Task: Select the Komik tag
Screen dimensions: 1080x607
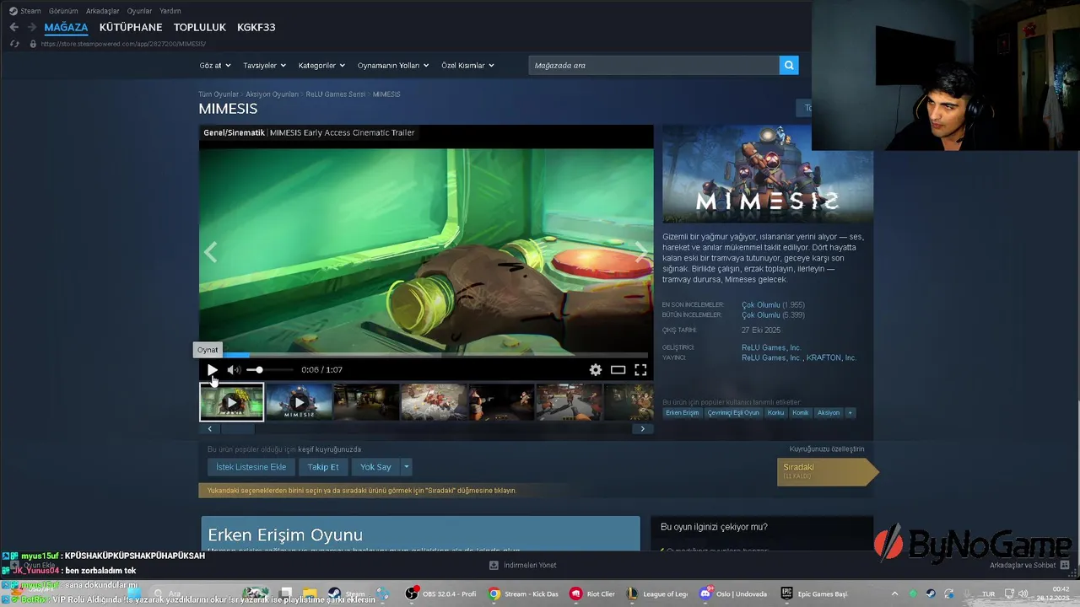Action: click(801, 413)
